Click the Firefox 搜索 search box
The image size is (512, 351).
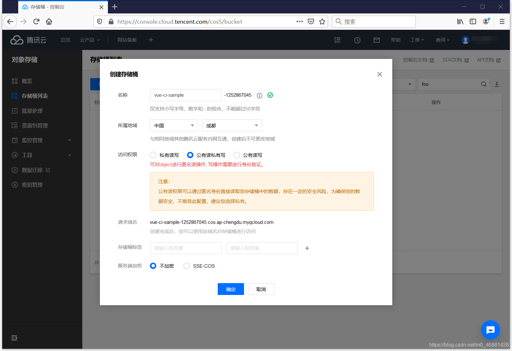tap(374, 21)
